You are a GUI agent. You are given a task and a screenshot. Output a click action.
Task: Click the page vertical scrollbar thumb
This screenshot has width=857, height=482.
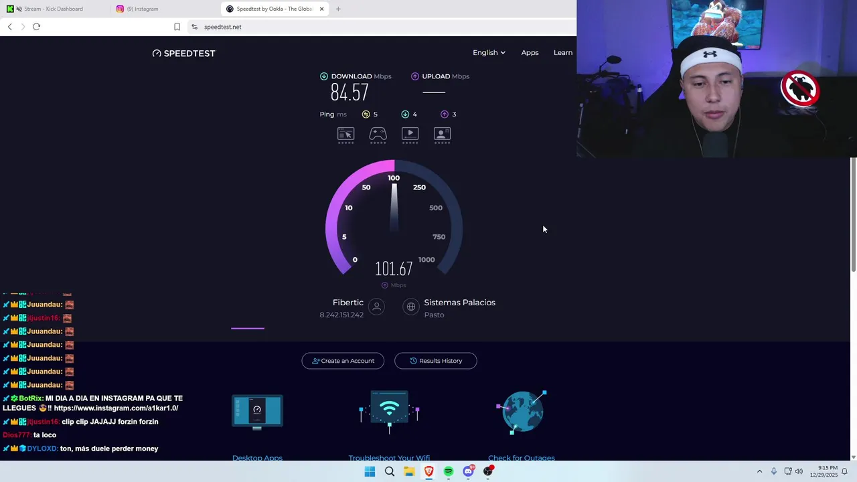pyautogui.click(x=853, y=215)
